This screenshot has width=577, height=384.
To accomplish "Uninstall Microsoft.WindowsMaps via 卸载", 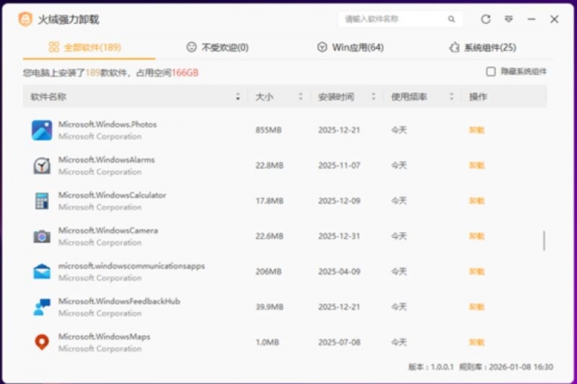I will pyautogui.click(x=477, y=342).
